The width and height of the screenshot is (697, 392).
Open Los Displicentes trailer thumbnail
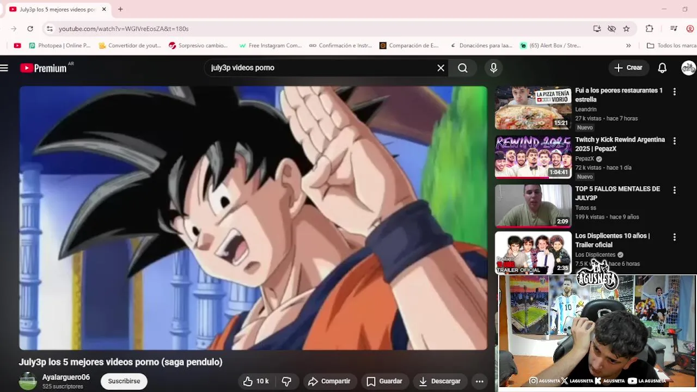coord(533,253)
